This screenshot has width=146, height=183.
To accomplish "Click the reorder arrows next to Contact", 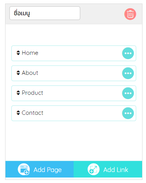I will (x=18, y=113).
